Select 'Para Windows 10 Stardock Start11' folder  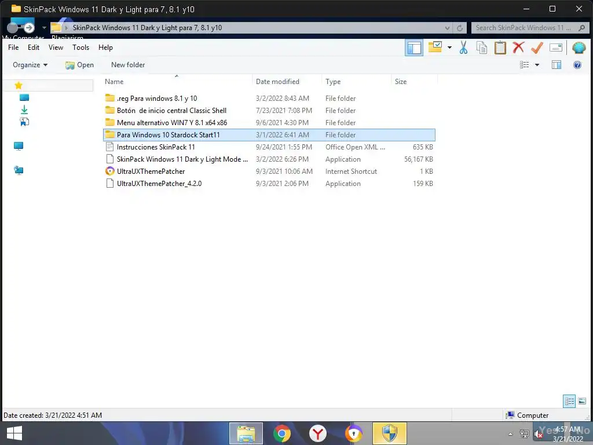pyautogui.click(x=269, y=134)
